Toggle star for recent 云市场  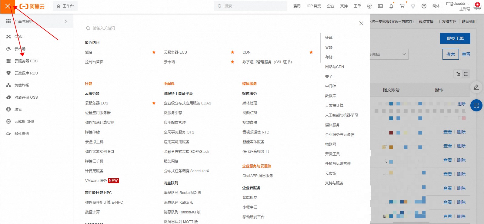coord(232,62)
